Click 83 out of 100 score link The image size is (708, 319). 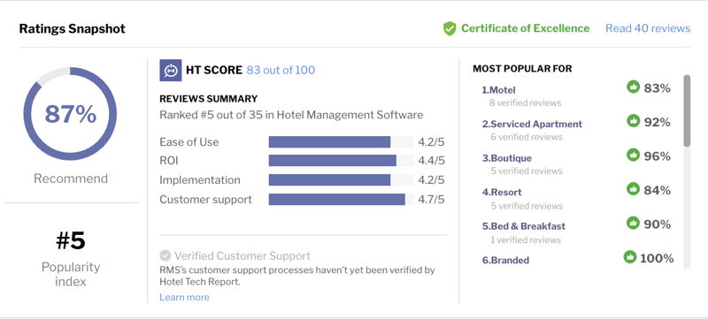[x=281, y=71]
